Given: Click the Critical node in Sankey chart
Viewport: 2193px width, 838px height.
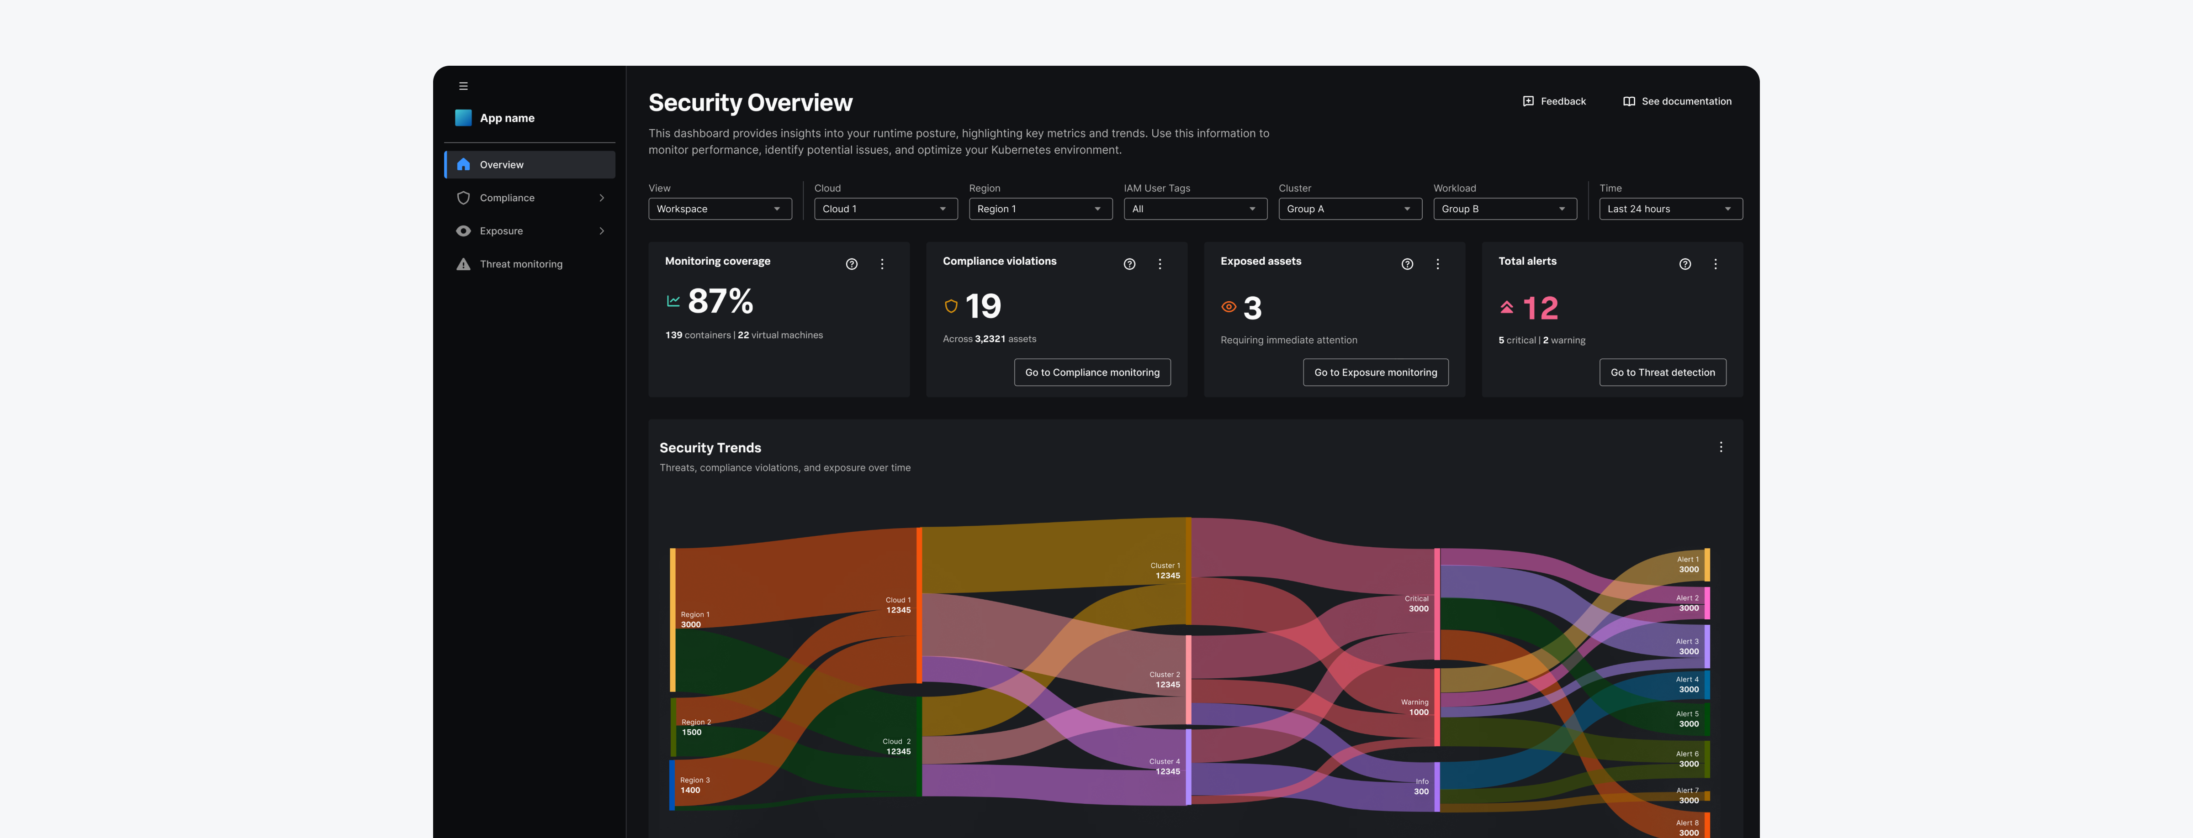Looking at the screenshot, I should point(1437,604).
